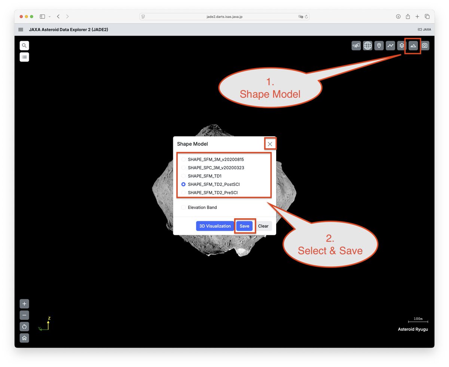Click the line chart profile icon

[x=391, y=46]
